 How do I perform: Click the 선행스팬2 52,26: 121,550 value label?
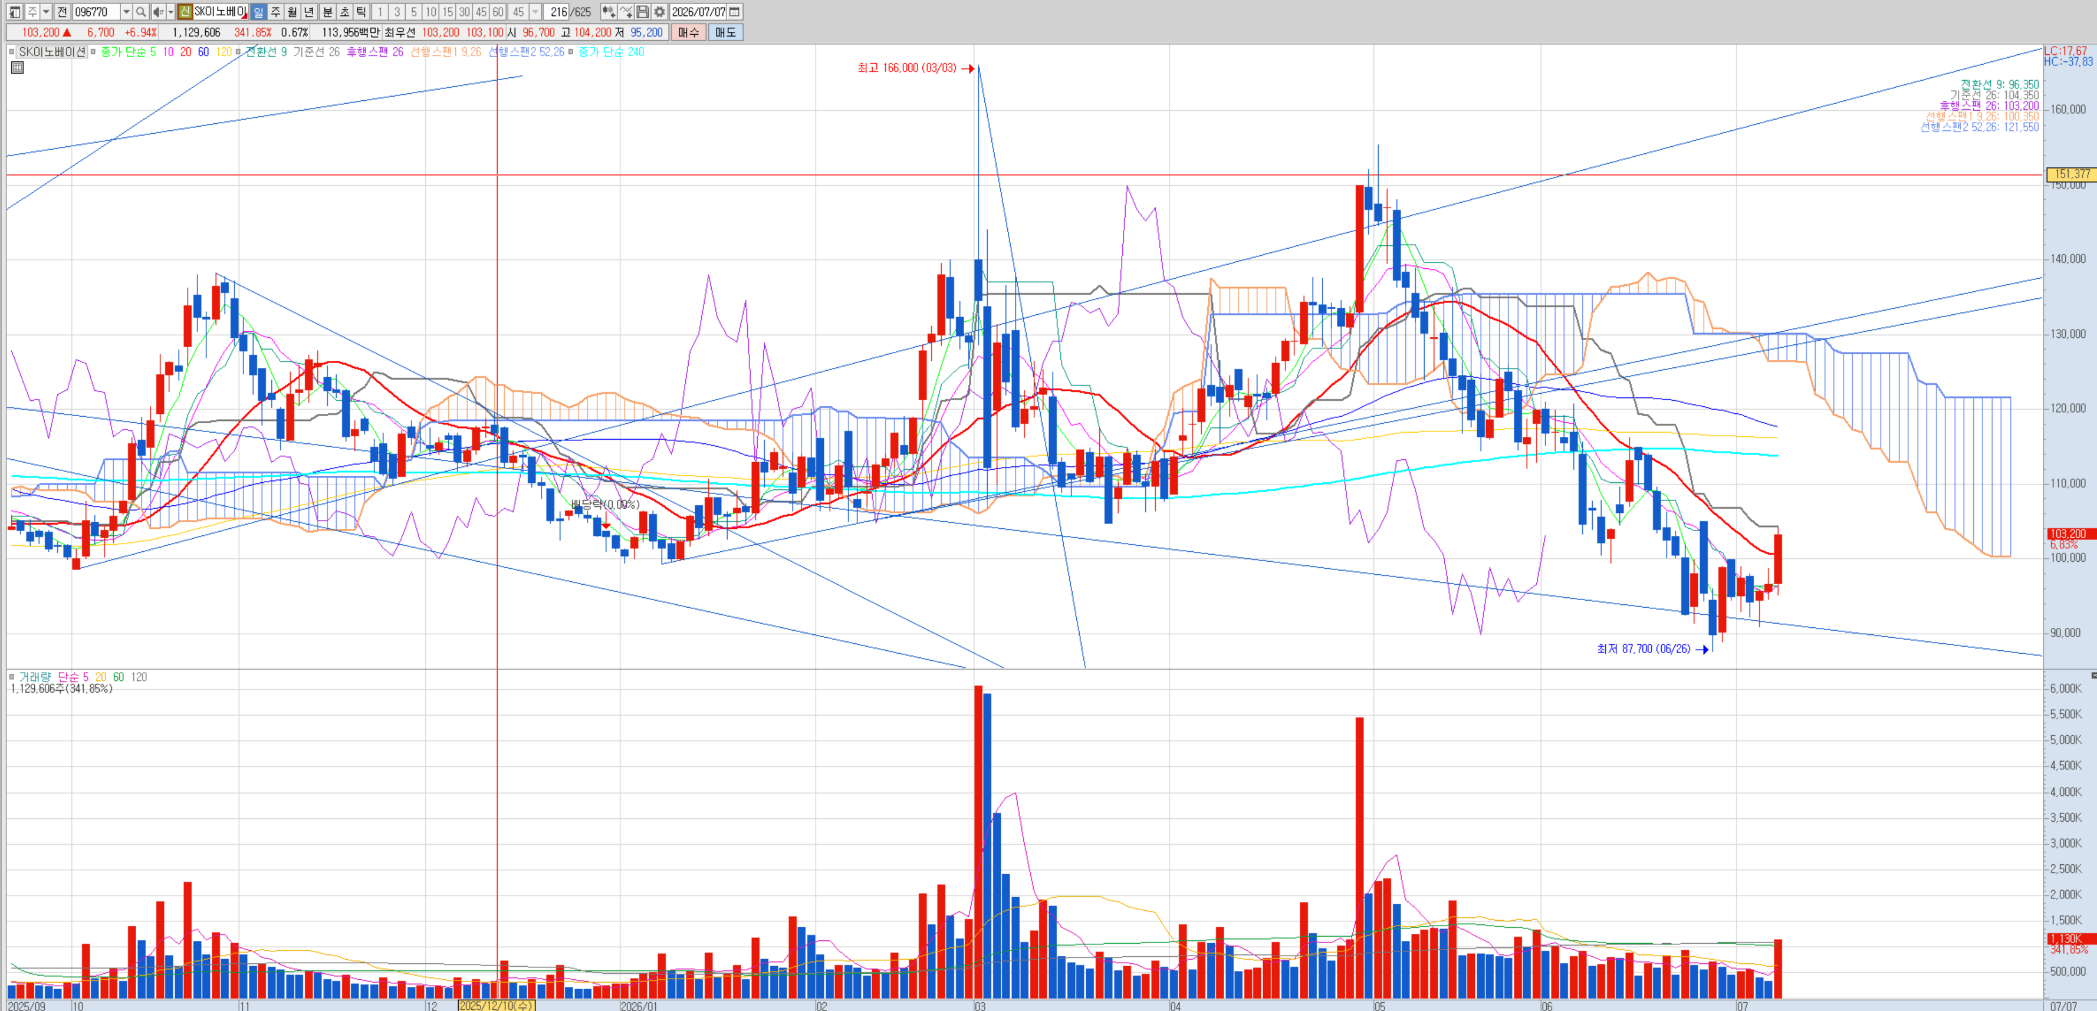click(x=1980, y=127)
